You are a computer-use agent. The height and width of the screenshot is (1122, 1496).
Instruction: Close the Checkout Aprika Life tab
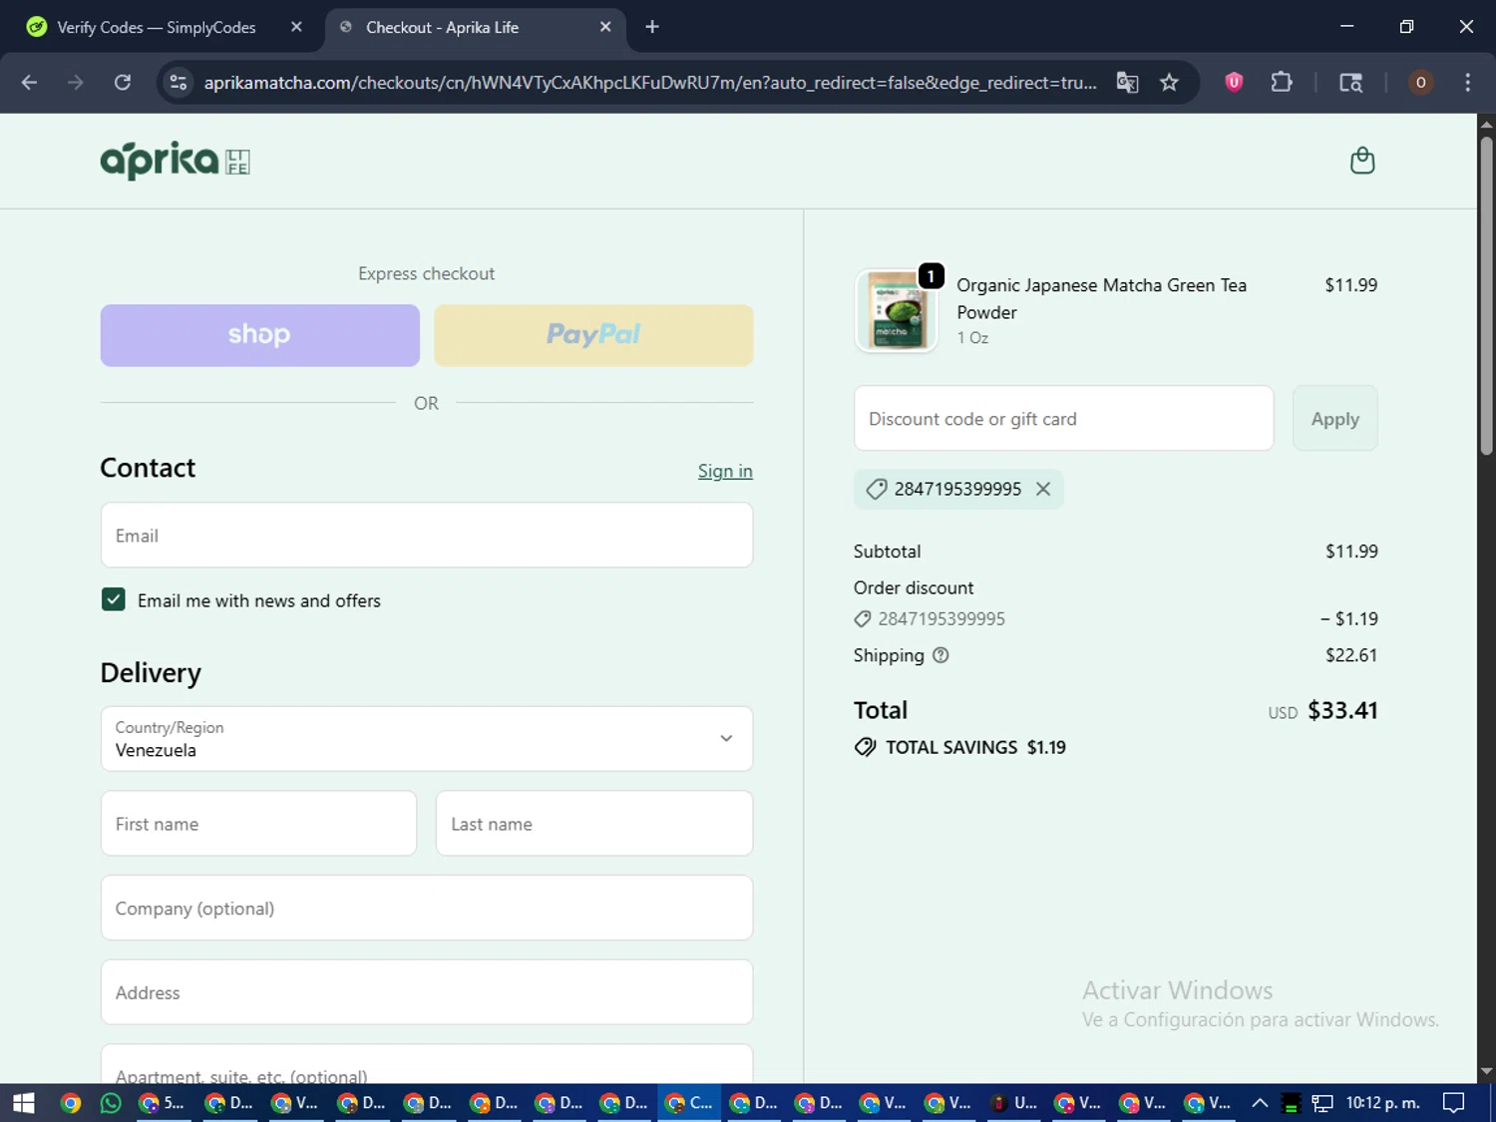click(605, 27)
